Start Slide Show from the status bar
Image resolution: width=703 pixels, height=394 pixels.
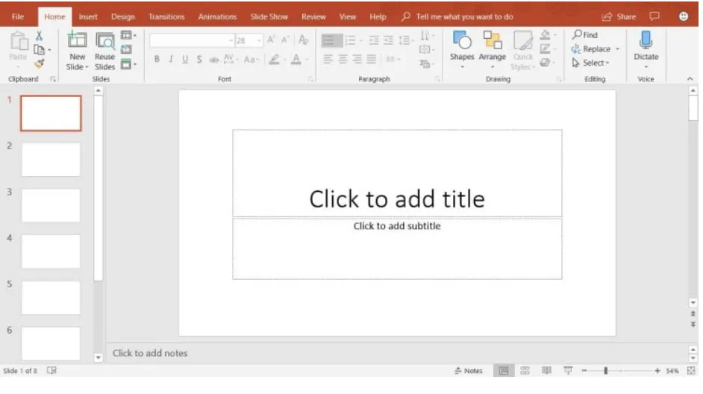click(568, 371)
